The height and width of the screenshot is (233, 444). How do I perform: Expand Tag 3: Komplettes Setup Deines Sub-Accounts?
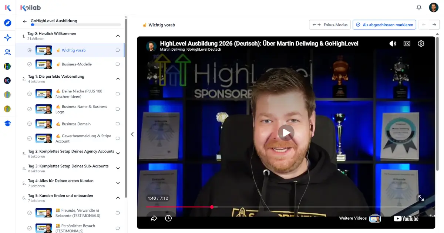pyautogui.click(x=118, y=168)
